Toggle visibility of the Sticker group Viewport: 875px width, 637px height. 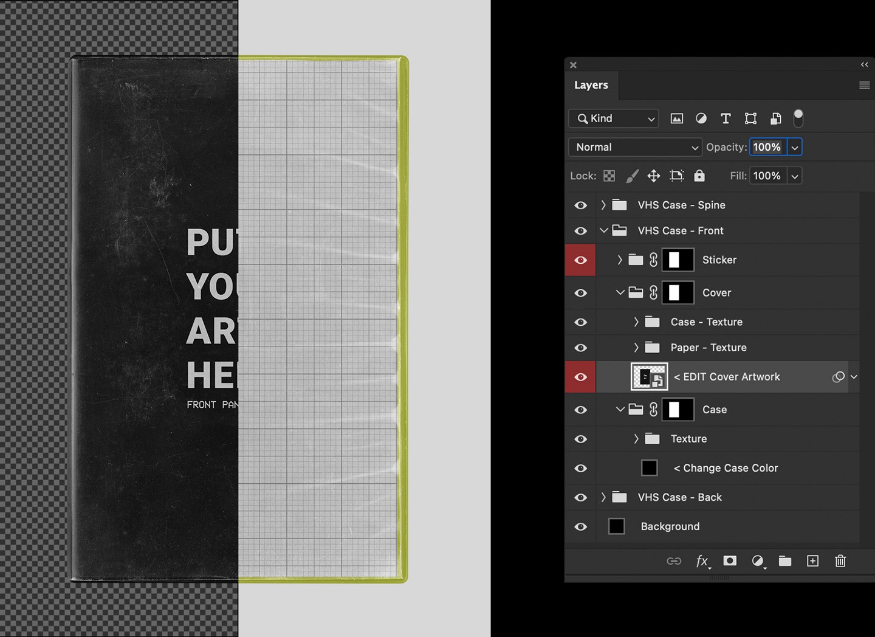pos(580,260)
